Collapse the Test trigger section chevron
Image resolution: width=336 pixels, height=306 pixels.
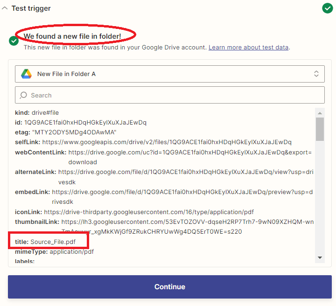[x=5, y=8]
